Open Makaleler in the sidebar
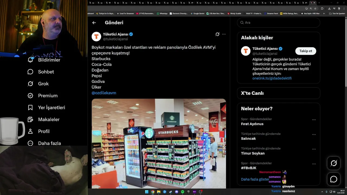 [x=43, y=119]
